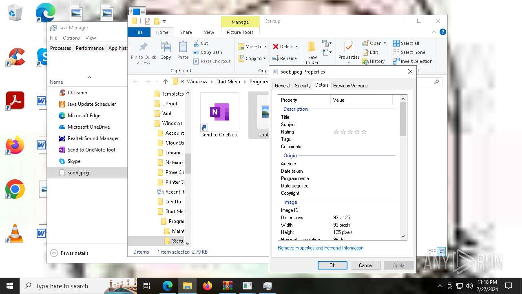
Task: Open file History from ribbon
Action: pos(373,61)
